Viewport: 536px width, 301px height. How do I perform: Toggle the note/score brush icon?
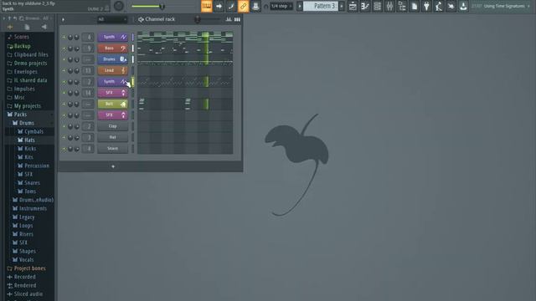231,6
